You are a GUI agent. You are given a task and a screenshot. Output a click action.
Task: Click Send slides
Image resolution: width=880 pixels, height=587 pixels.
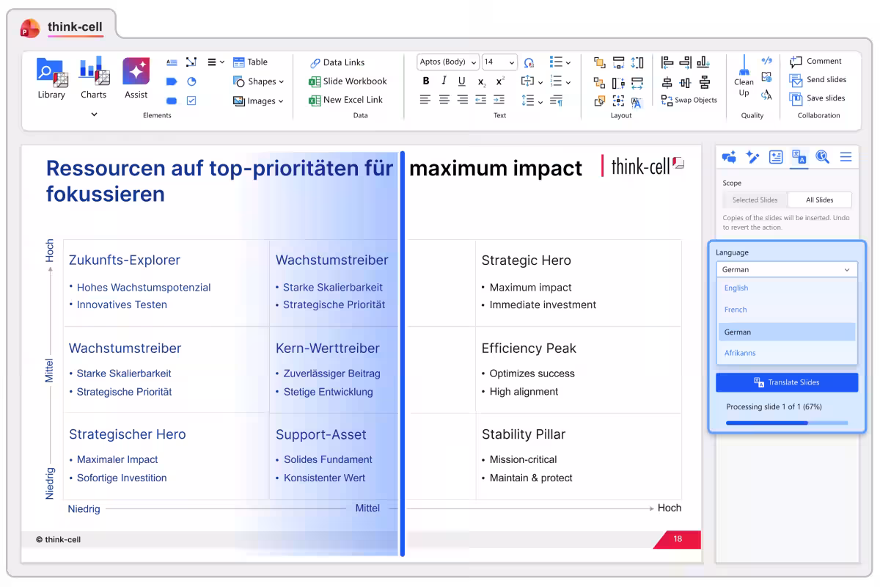(818, 80)
